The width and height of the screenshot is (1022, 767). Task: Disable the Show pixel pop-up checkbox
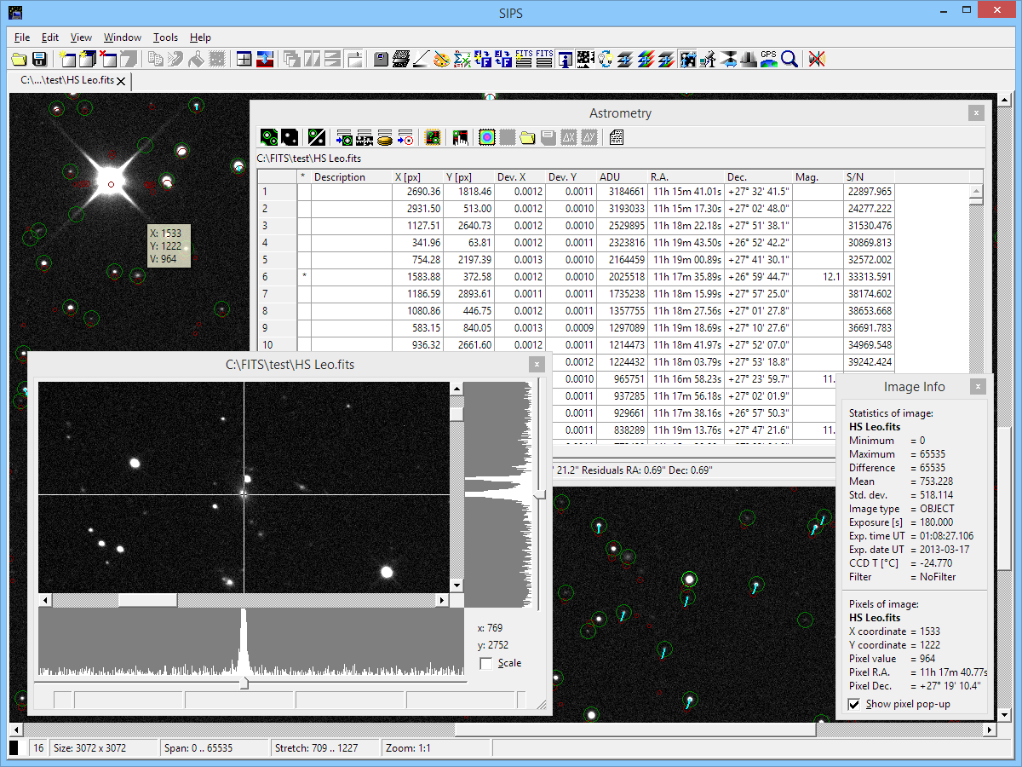pyautogui.click(x=854, y=704)
